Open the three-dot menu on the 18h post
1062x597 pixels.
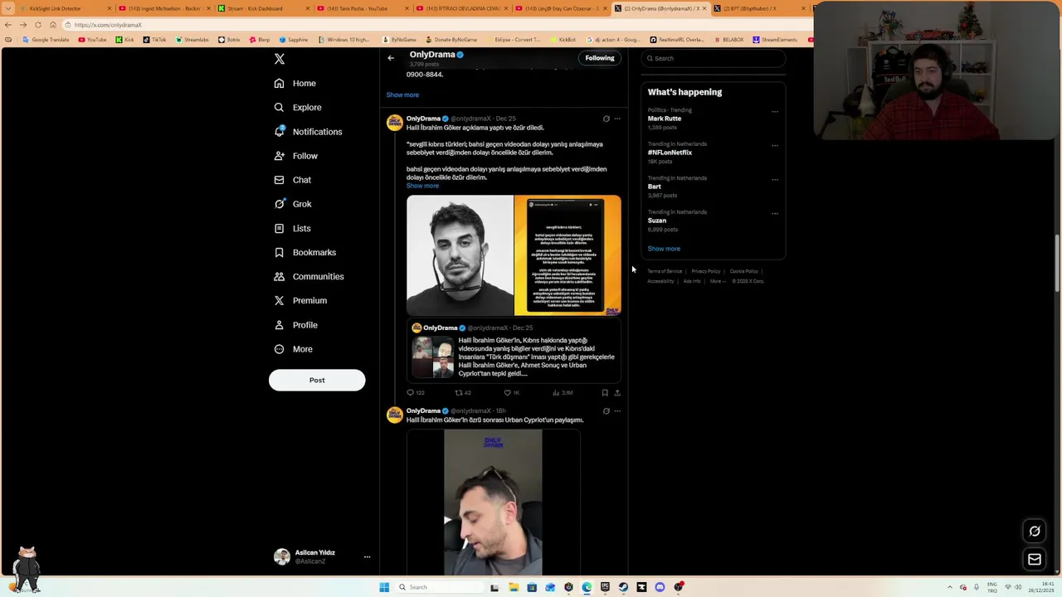pos(617,410)
